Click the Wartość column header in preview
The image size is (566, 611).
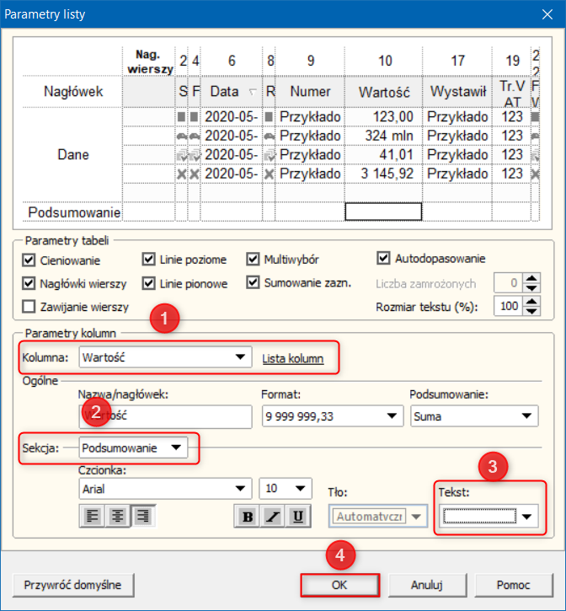pos(384,93)
